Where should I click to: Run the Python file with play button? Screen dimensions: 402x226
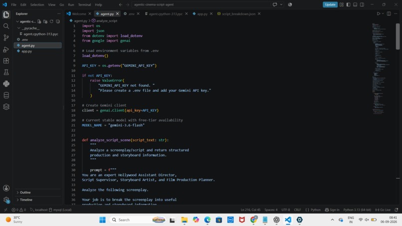tap(379, 13)
